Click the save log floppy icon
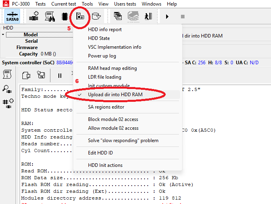This screenshot has height=204, width=271. pyautogui.click(x=40, y=75)
